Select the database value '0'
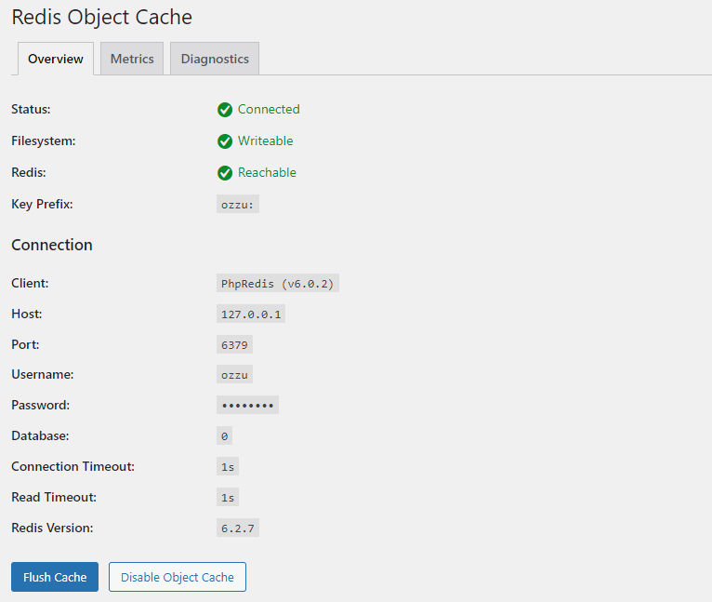712x602 pixels. pyautogui.click(x=224, y=436)
